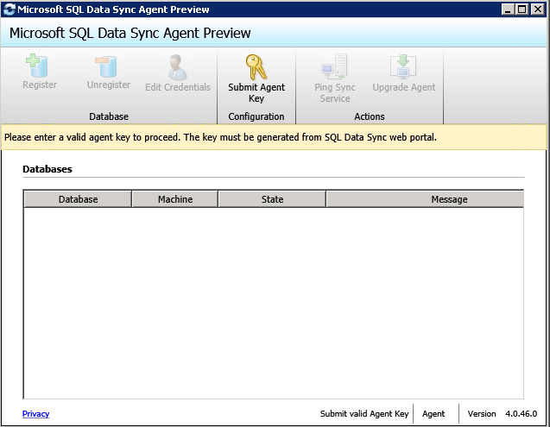This screenshot has width=550, height=427.
Task: Sort by the Machine column header
Action: pos(175,199)
